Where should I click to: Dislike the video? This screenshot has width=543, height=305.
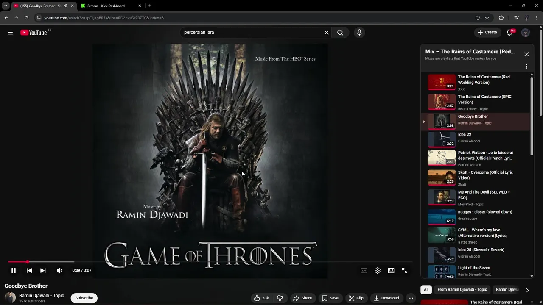(x=280, y=298)
